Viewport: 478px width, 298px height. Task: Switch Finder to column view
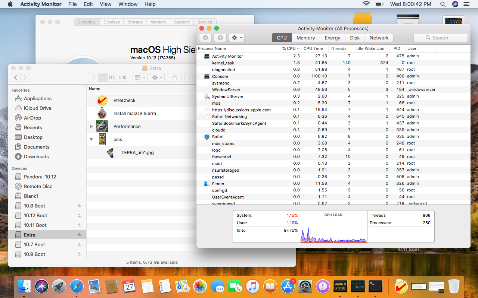pos(112,77)
